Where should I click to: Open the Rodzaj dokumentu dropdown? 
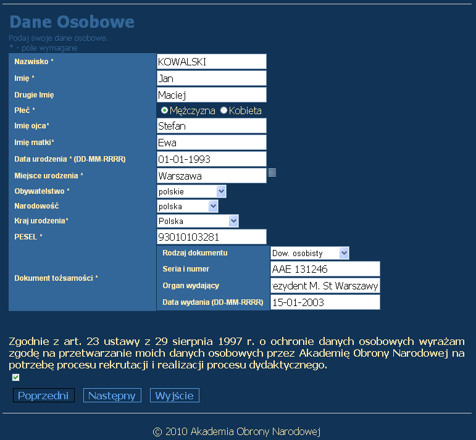pyautogui.click(x=310, y=253)
